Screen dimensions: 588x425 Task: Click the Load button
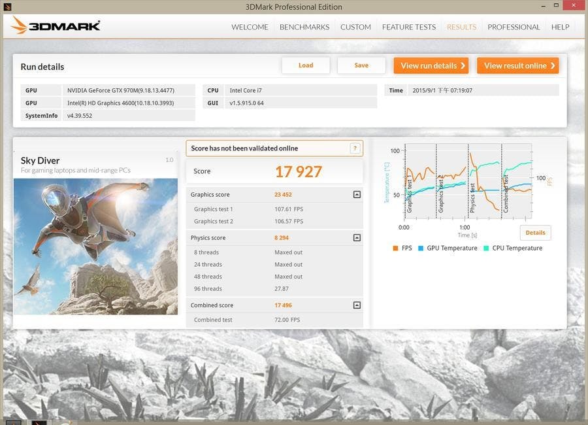[x=306, y=65]
